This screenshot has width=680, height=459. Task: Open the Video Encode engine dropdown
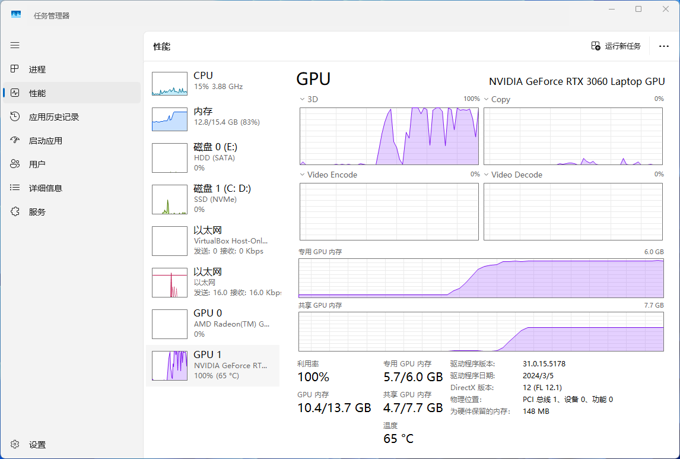point(302,175)
